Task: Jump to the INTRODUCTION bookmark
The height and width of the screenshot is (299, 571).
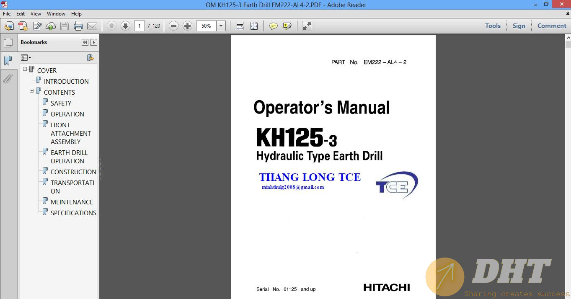Action: click(66, 82)
